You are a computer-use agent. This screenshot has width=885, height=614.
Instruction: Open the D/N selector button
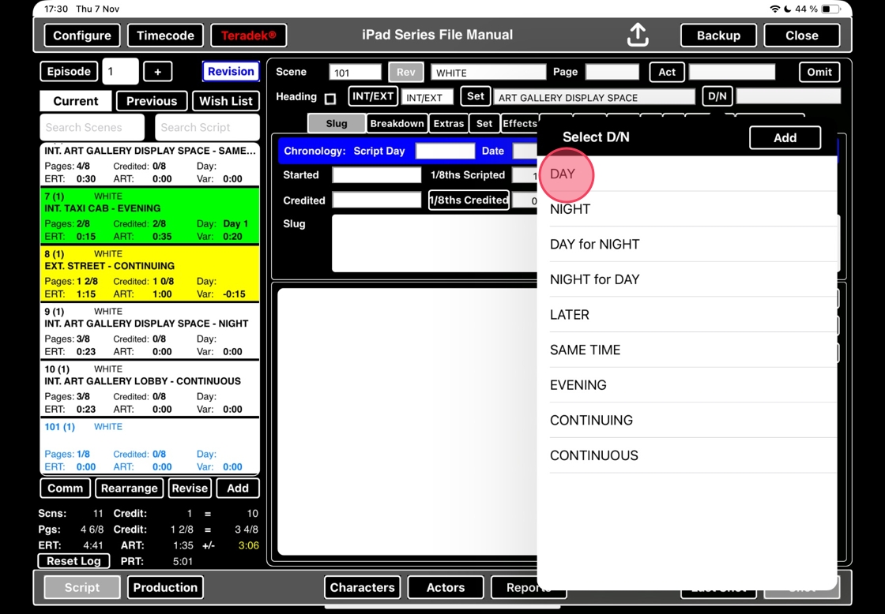click(717, 96)
